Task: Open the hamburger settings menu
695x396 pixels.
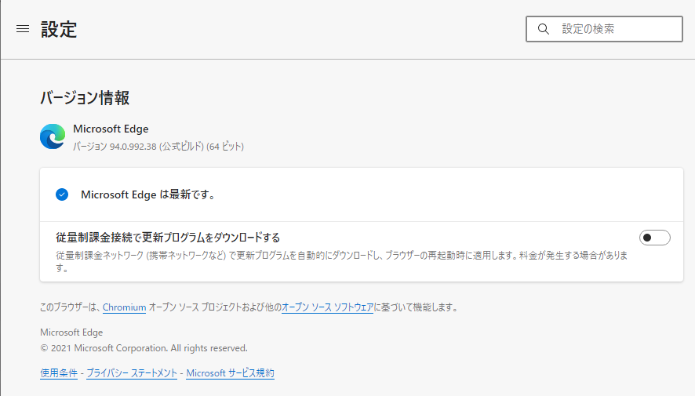Action: click(x=23, y=29)
